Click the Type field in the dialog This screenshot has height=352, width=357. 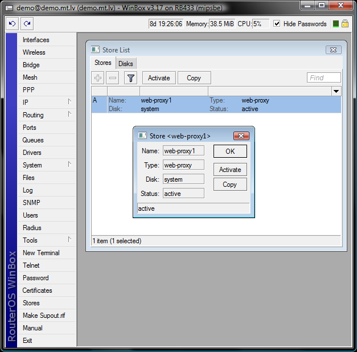(183, 165)
